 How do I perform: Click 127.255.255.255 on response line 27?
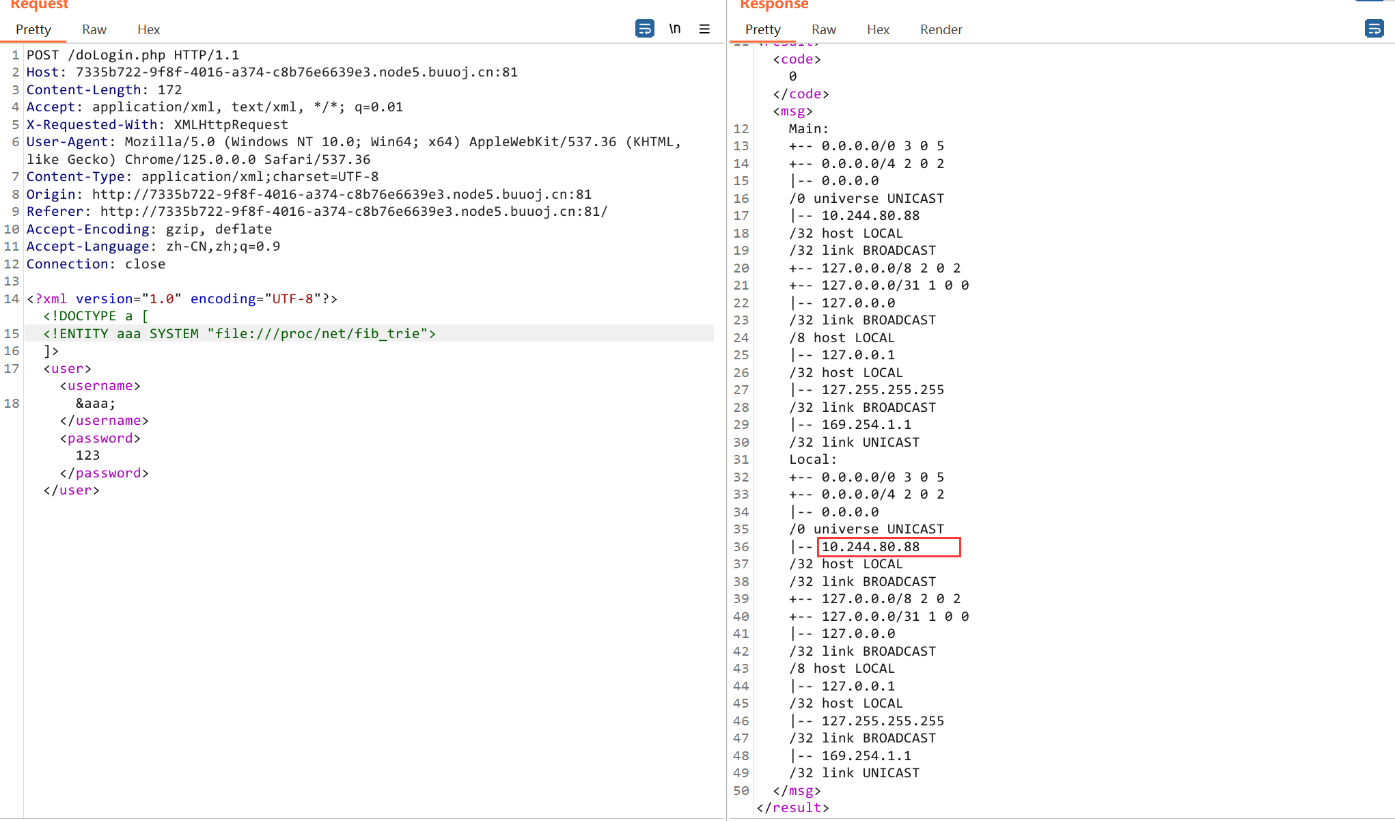click(883, 389)
